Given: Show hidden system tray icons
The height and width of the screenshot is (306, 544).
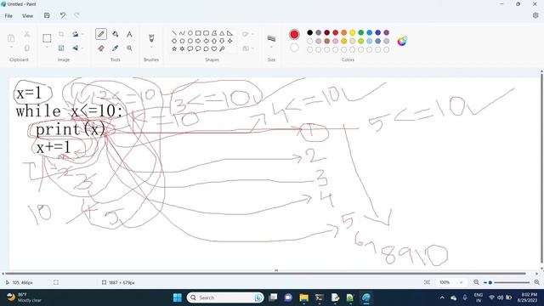Looking at the screenshot, I should click(x=442, y=297).
